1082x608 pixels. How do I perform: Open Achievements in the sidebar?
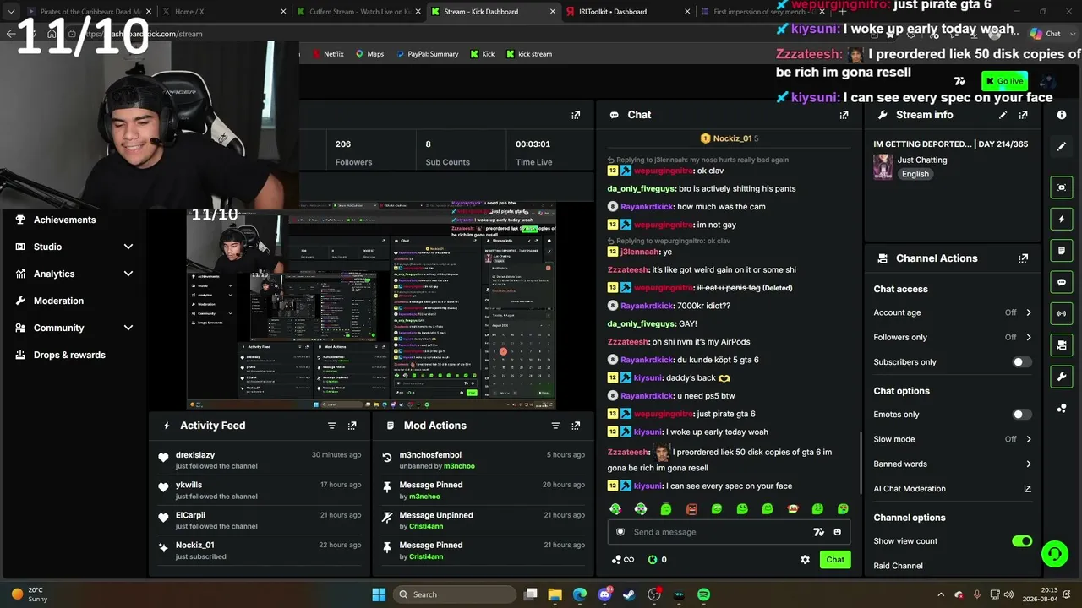pos(64,220)
